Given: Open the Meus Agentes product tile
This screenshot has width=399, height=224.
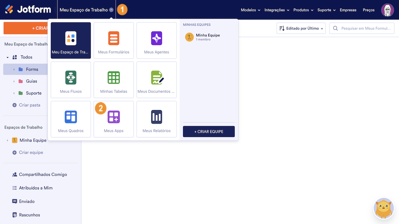Looking at the screenshot, I should (156, 40).
